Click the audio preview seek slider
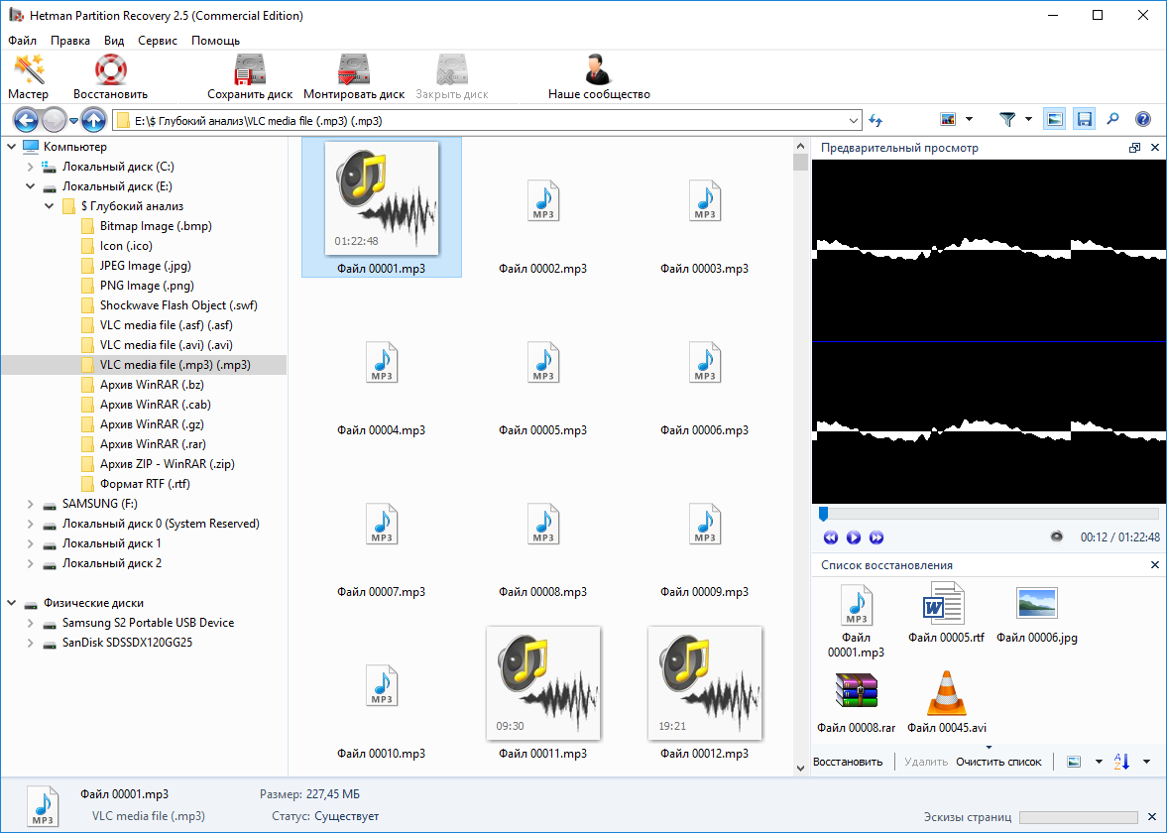The height and width of the screenshot is (833, 1167). [x=988, y=514]
